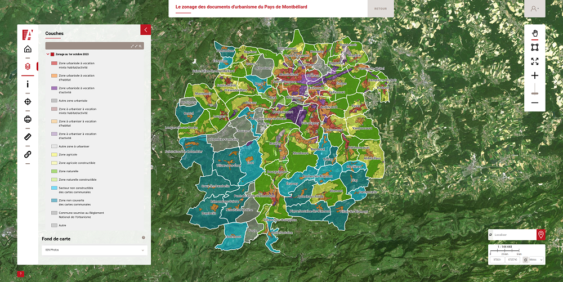The width and height of the screenshot is (563, 282).
Task: Click the magnifier icon in layers toolbar
Action: click(x=140, y=46)
